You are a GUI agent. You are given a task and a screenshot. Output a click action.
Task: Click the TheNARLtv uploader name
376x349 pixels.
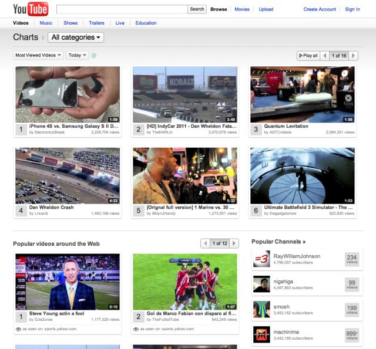pyautogui.click(x=162, y=133)
